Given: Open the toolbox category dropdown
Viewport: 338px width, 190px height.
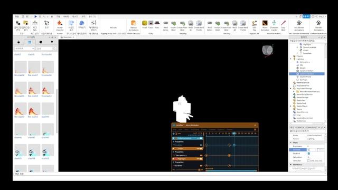Looking at the screenshot, I should click(x=25, y=49).
